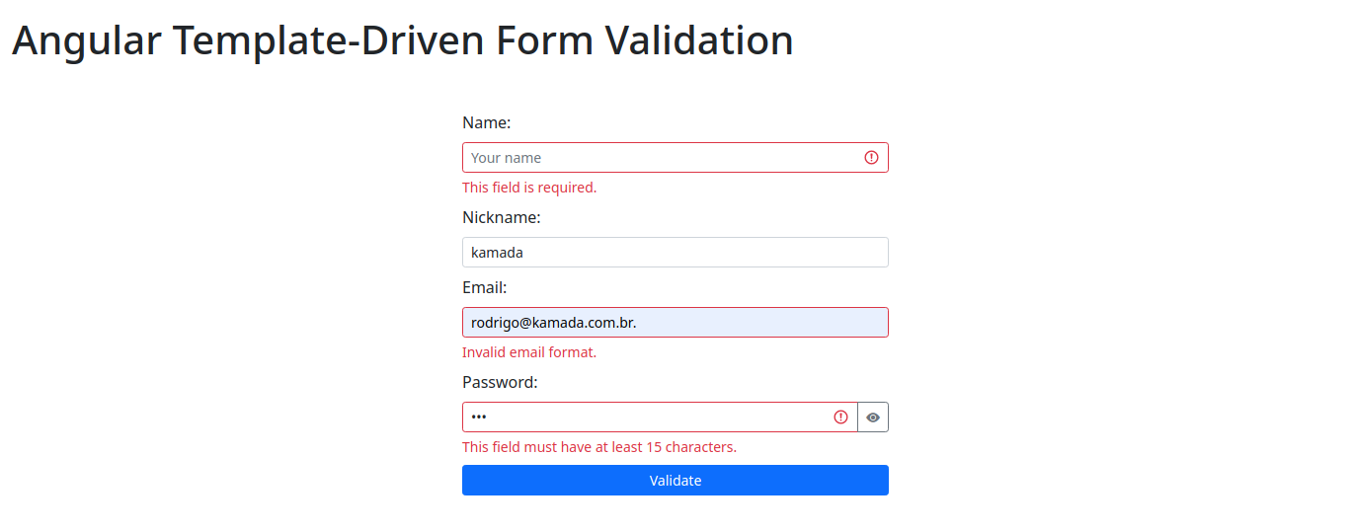
Task: Click the warning icon in Password field
Action: 840,418
